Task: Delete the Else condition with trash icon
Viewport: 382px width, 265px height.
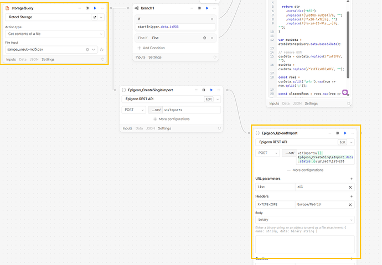Action: 205,38
